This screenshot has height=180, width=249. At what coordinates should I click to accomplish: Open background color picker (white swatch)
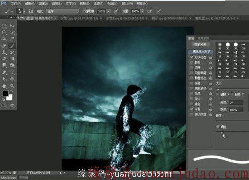coord(10,98)
